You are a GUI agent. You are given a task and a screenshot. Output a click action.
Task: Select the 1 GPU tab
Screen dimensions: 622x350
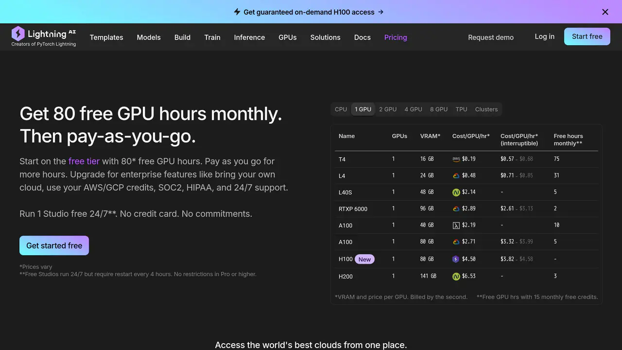point(363,109)
